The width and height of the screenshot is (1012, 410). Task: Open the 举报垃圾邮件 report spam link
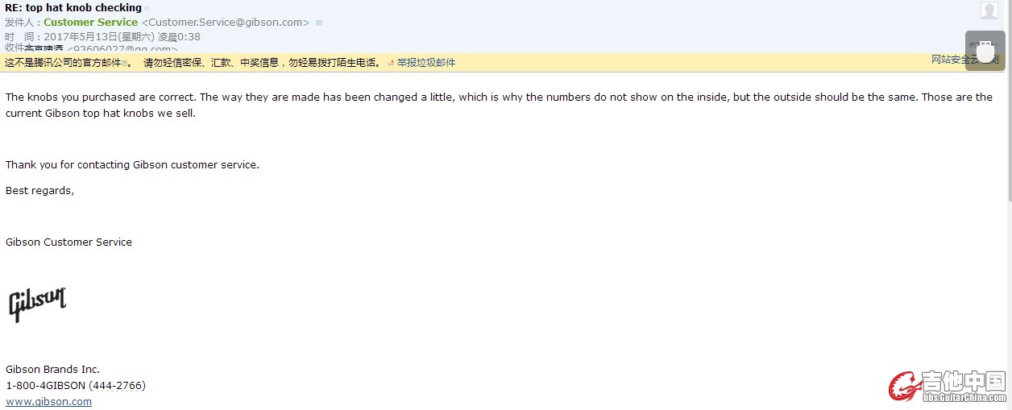point(426,62)
